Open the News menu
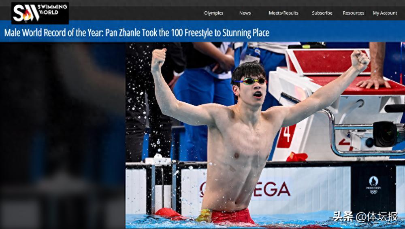The image size is (405, 229). click(x=245, y=13)
